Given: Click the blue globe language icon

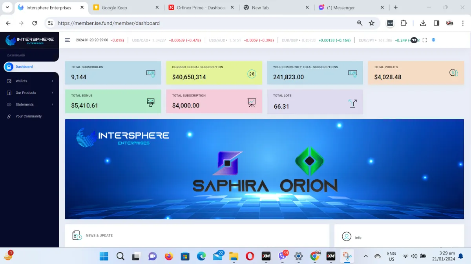Looking at the screenshot, I should tap(434, 40).
